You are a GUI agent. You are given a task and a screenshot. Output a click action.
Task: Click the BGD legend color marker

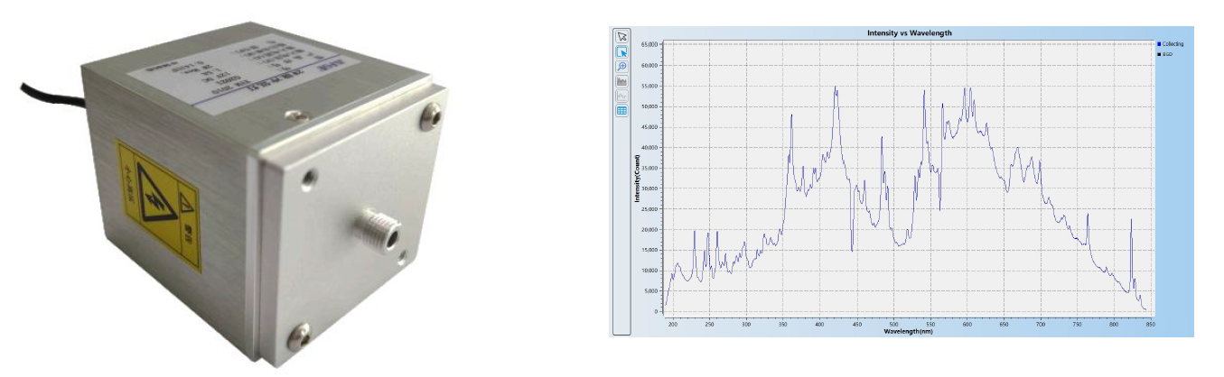click(1159, 54)
